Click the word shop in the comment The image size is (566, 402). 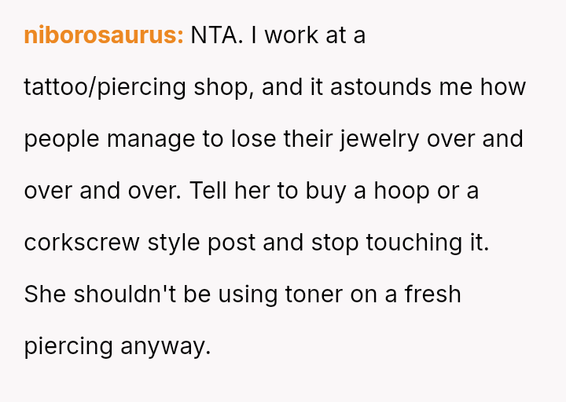pyautogui.click(x=223, y=87)
